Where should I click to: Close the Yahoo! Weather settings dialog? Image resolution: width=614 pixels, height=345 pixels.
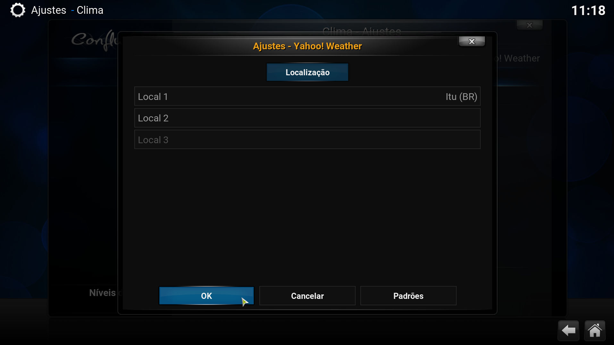tap(472, 41)
